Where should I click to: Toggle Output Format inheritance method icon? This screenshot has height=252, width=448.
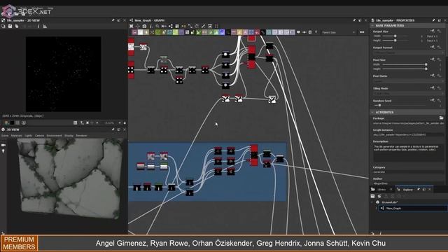pyautogui.click(x=433, y=47)
